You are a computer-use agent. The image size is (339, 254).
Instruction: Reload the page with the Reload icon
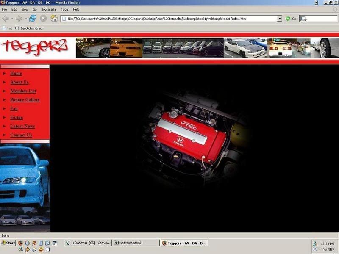pyautogui.click(x=33, y=18)
